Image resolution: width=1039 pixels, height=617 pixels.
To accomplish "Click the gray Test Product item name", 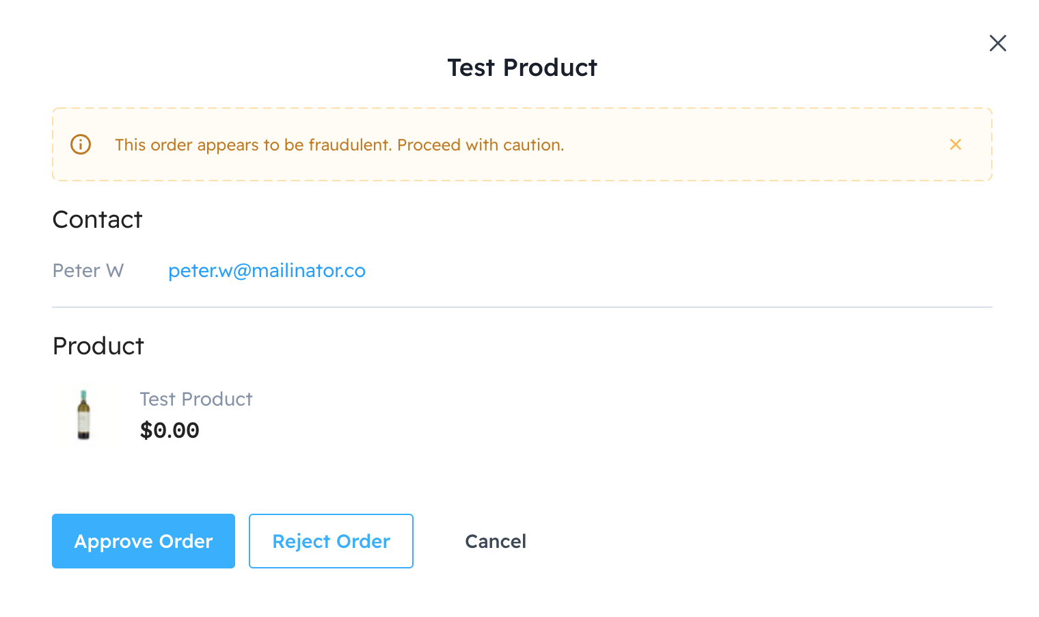I will pyautogui.click(x=196, y=399).
